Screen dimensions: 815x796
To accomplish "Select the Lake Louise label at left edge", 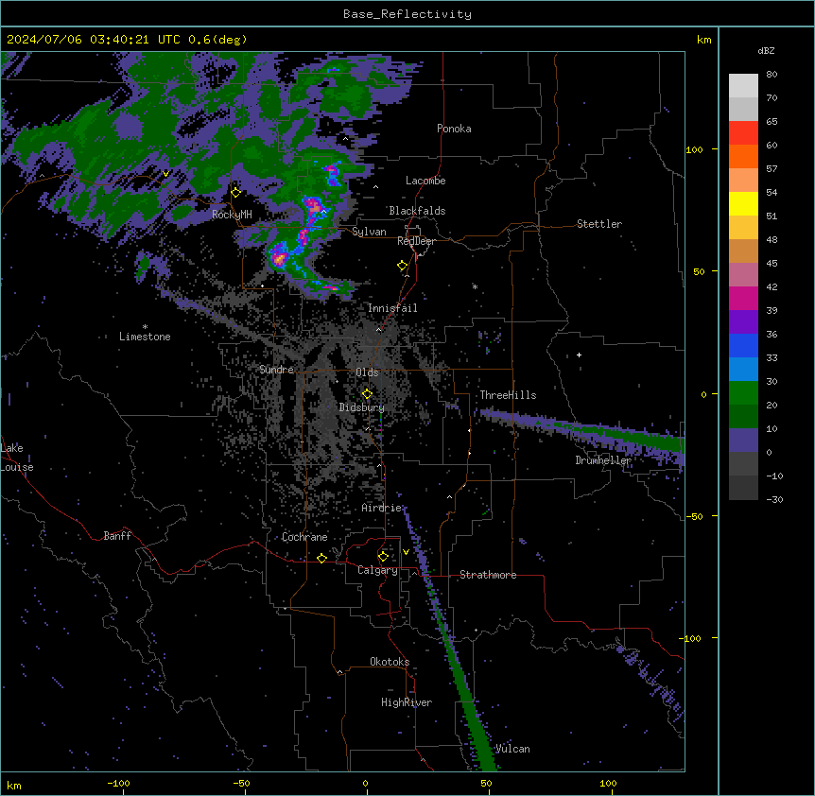I will coord(17,458).
